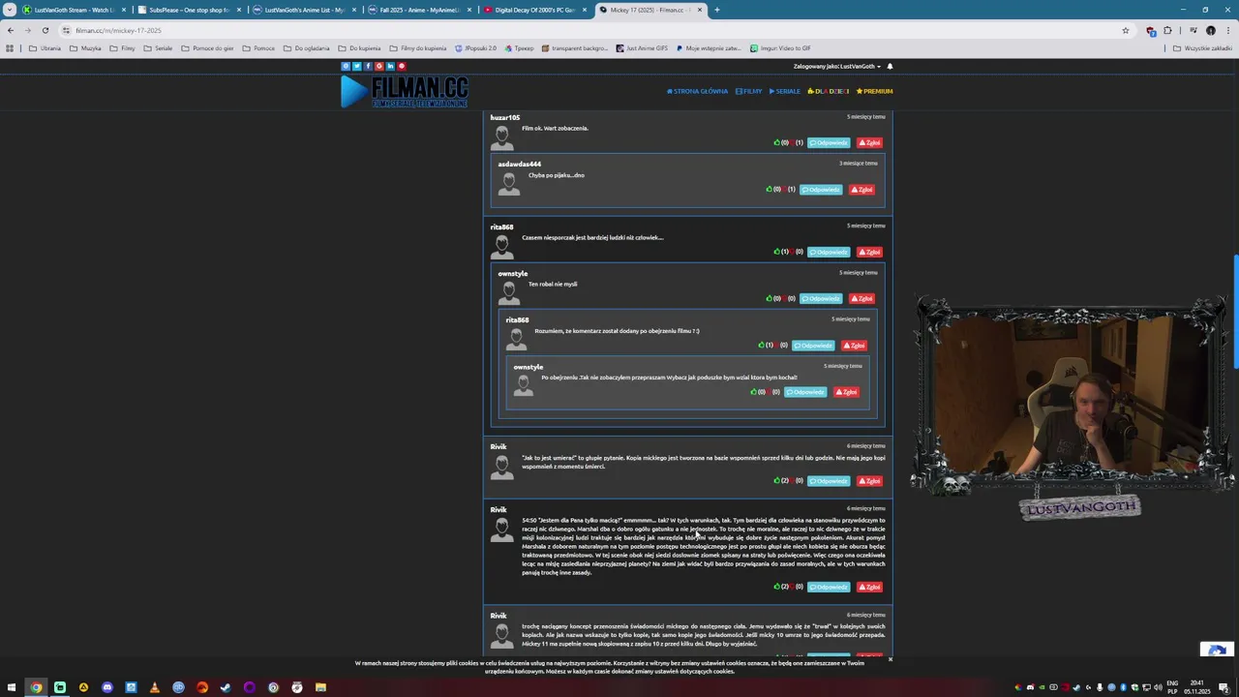Open the Filmy do kupienia bookmark folder

[418, 47]
